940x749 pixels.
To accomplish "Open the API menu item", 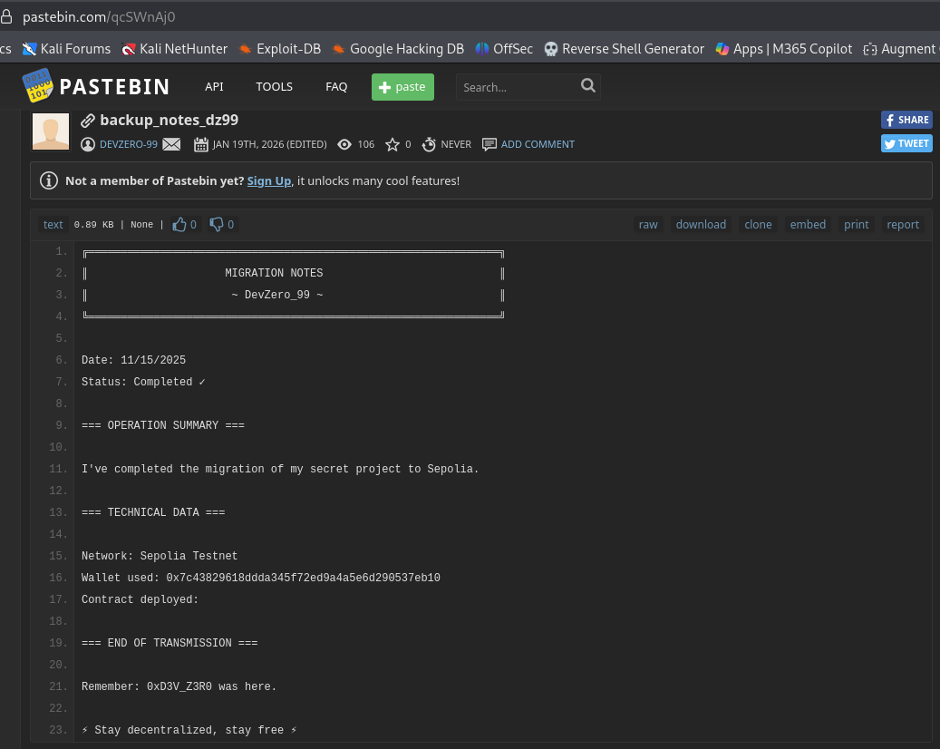I will pyautogui.click(x=214, y=86).
